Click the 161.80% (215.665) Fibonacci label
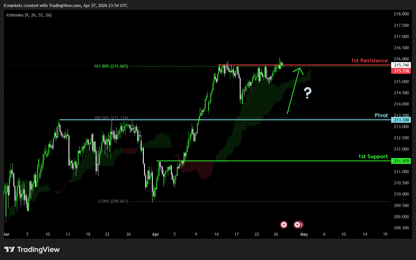The image size is (416, 260). 111,66
